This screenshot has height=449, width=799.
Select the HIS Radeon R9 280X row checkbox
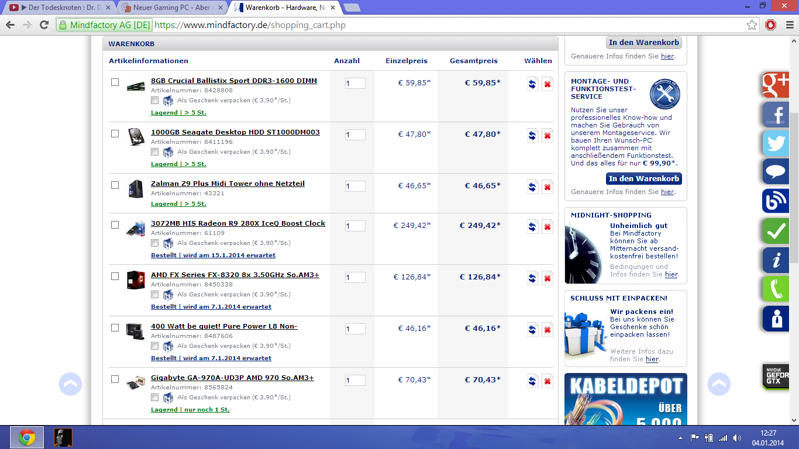(115, 224)
